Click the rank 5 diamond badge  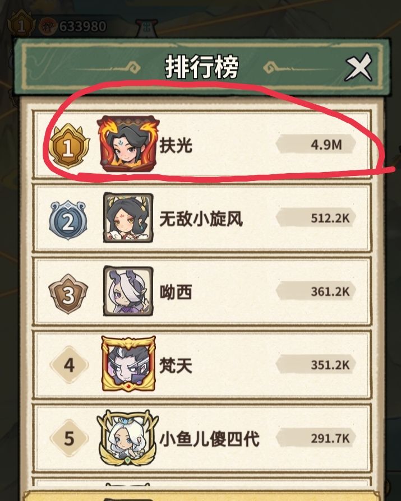click(x=69, y=438)
